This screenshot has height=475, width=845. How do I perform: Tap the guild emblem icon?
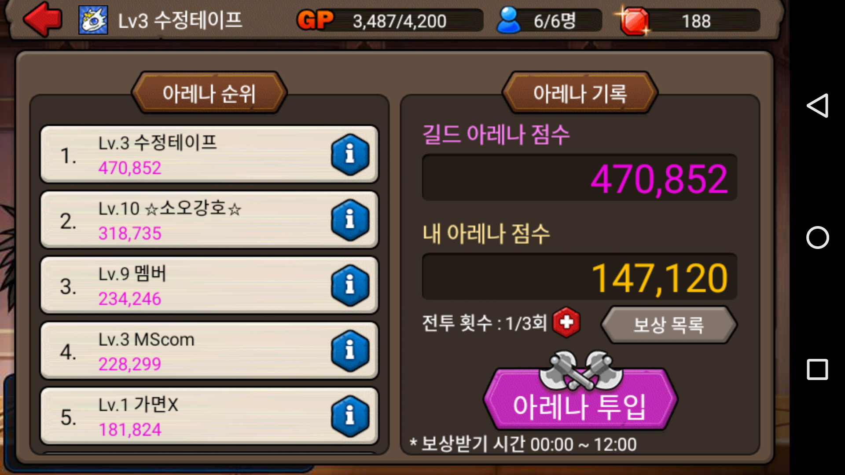93,20
